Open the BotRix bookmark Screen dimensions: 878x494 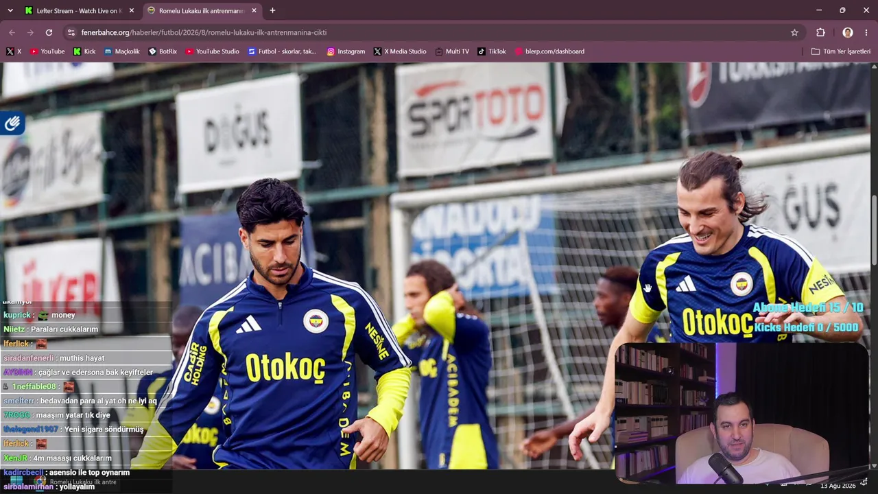coord(163,51)
